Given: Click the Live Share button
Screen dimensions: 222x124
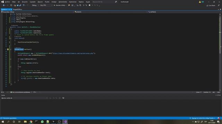Looking at the screenshot, I should click(211, 6).
